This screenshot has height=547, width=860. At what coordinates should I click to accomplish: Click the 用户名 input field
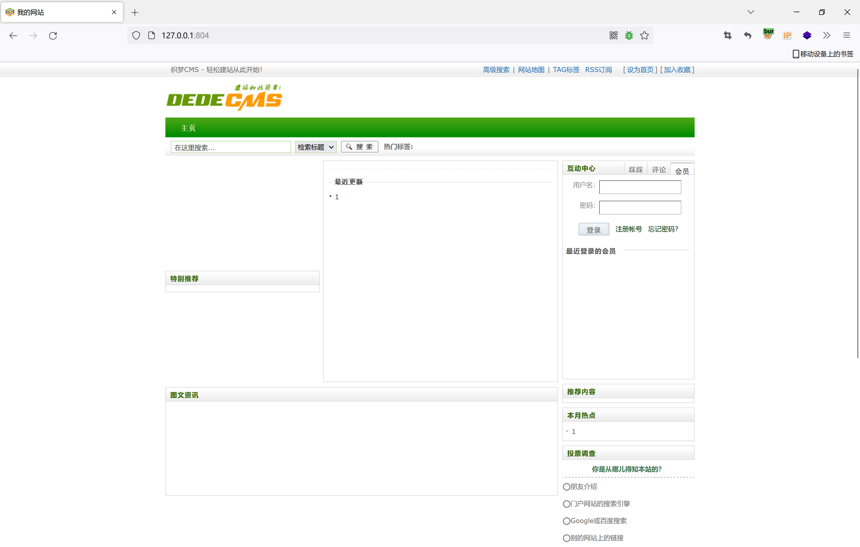pos(640,187)
